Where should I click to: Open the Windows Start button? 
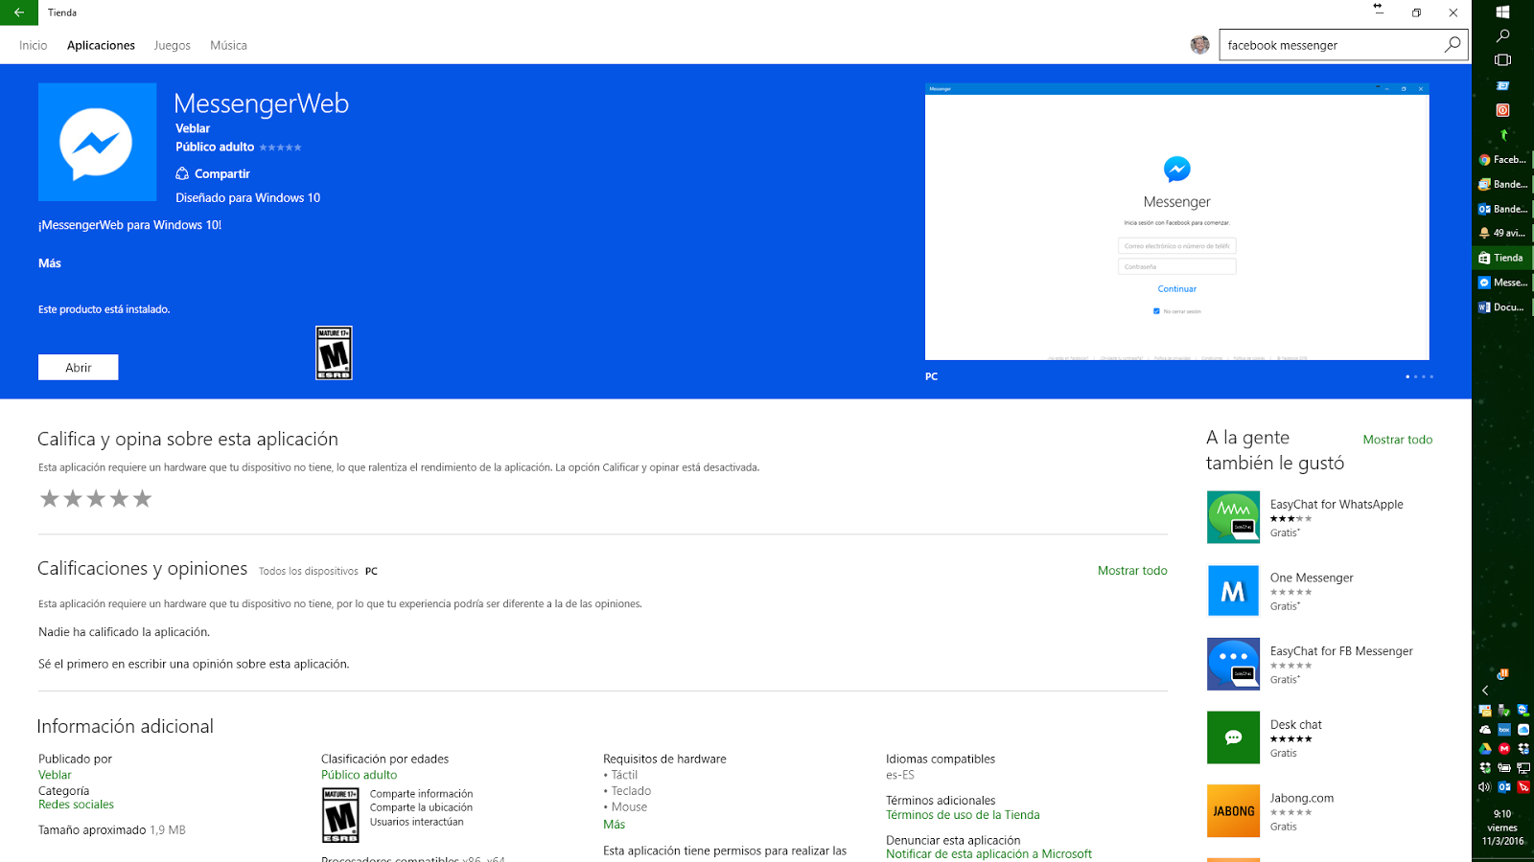click(1502, 11)
